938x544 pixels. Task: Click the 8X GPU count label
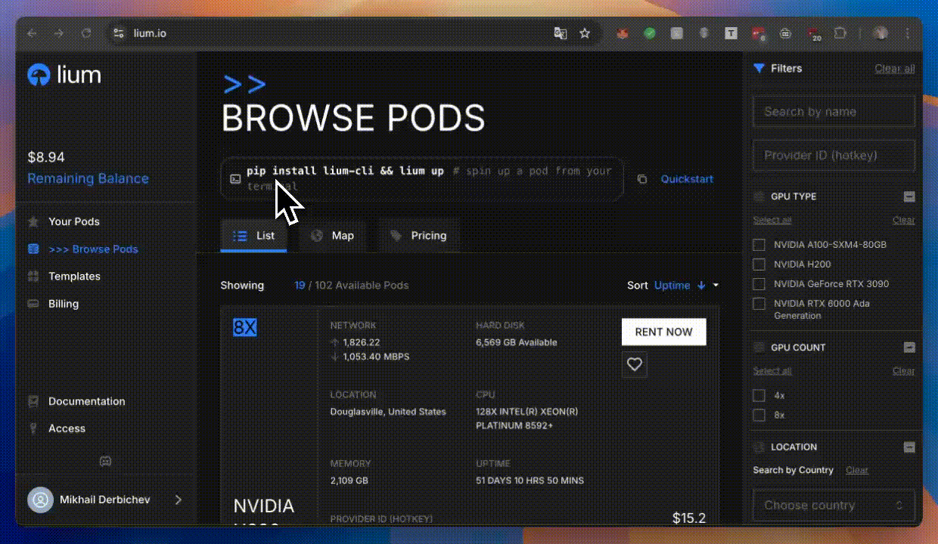point(245,327)
